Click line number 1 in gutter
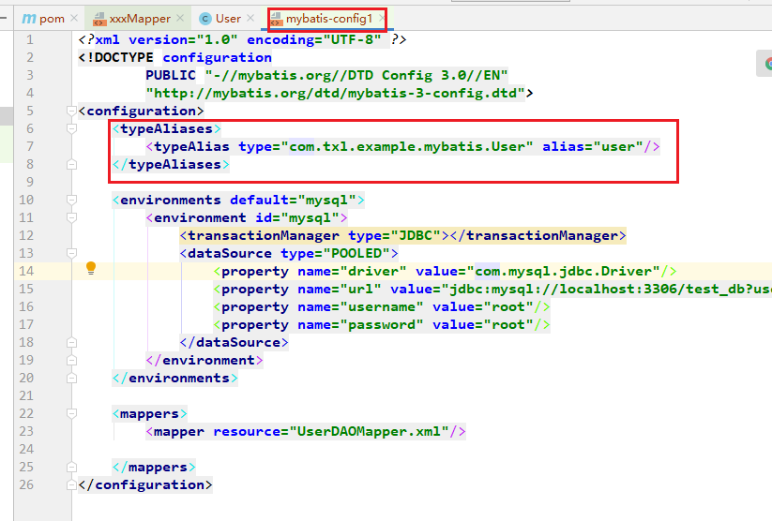 tap(30, 39)
